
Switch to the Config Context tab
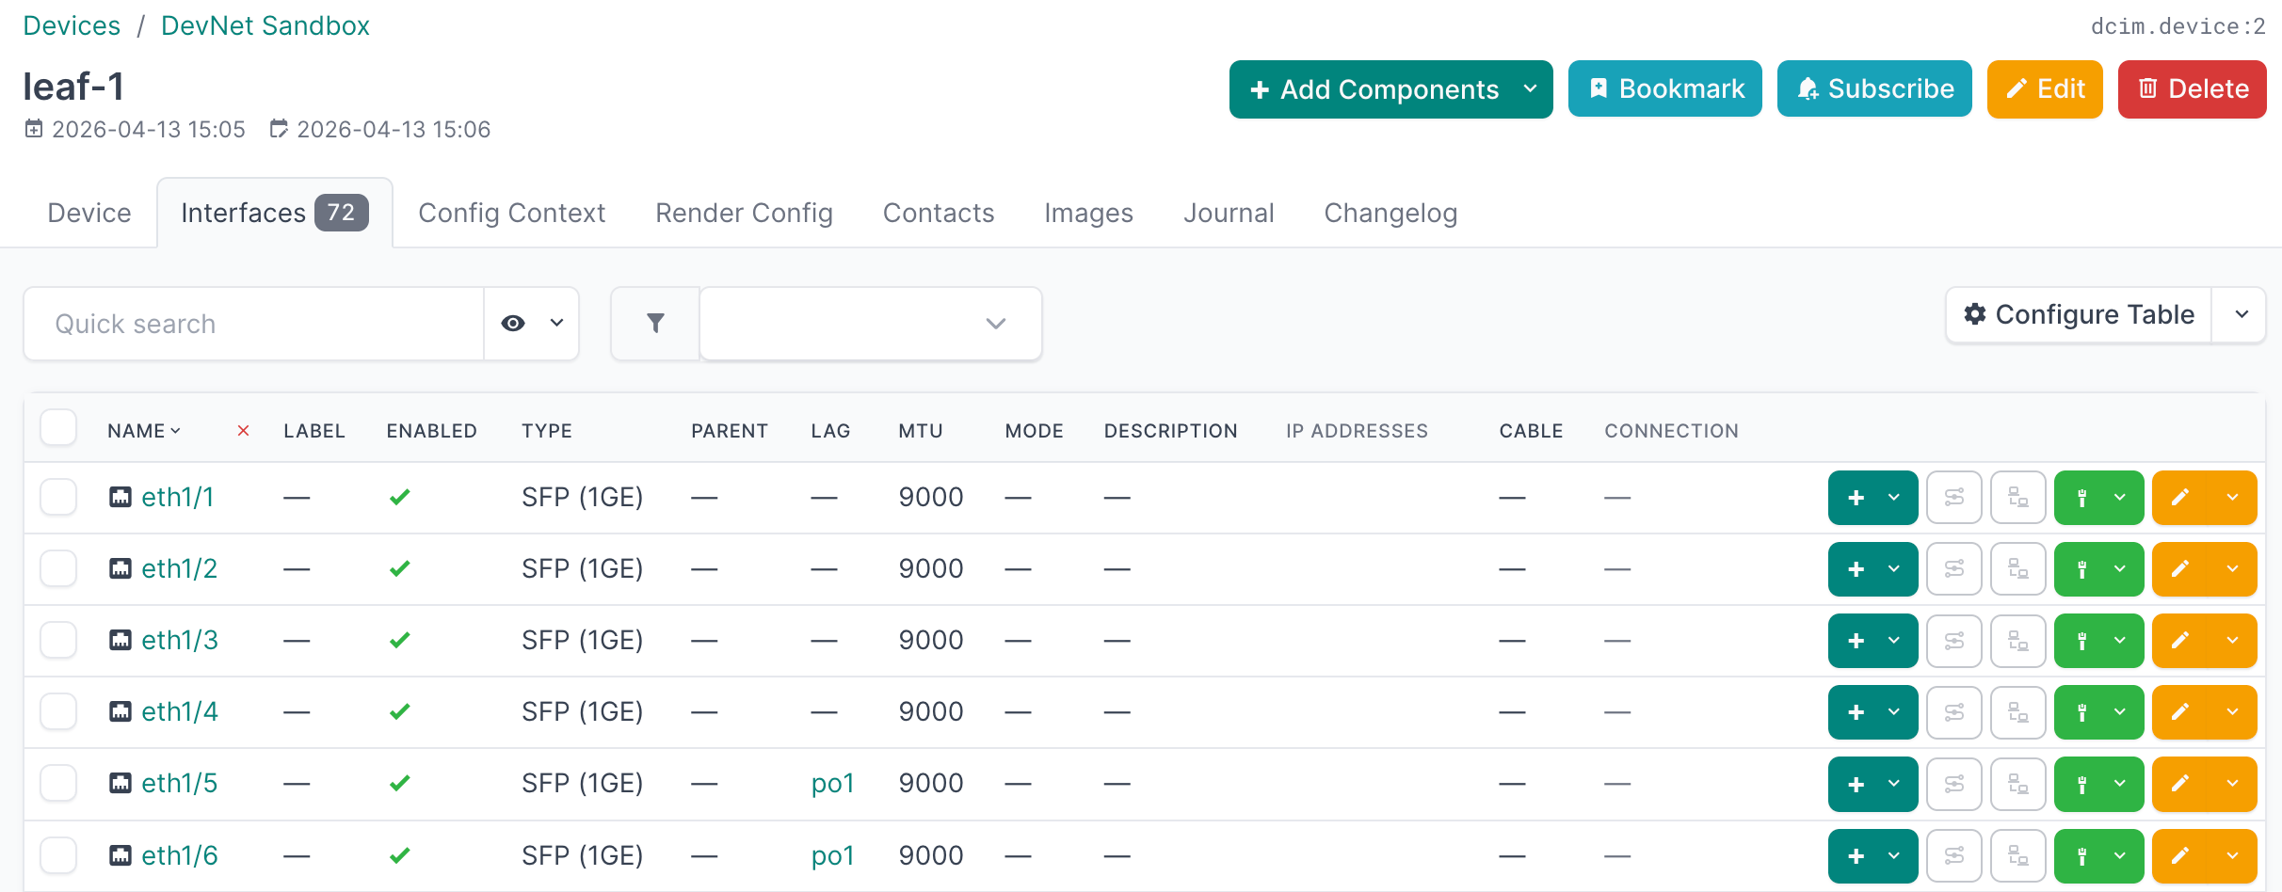(x=511, y=213)
